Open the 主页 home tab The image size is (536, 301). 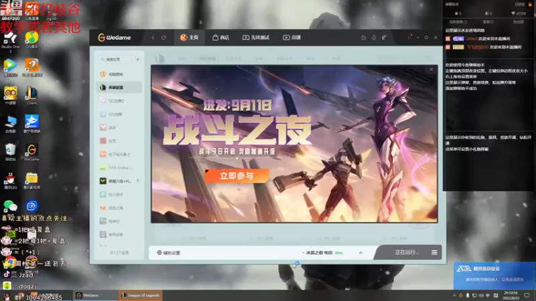click(190, 37)
